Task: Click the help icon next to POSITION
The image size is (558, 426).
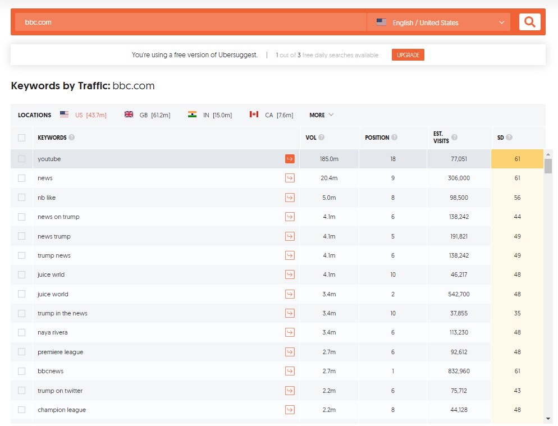Action: [395, 138]
